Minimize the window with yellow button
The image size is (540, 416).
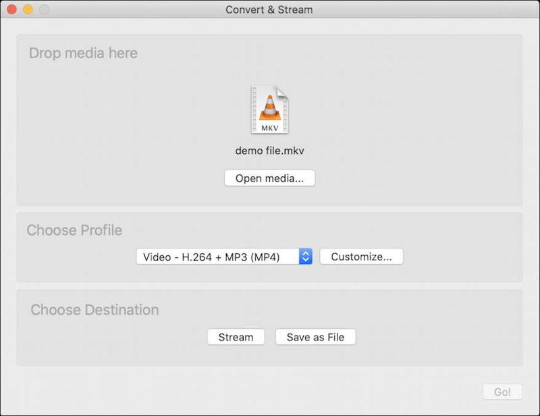coord(28,9)
